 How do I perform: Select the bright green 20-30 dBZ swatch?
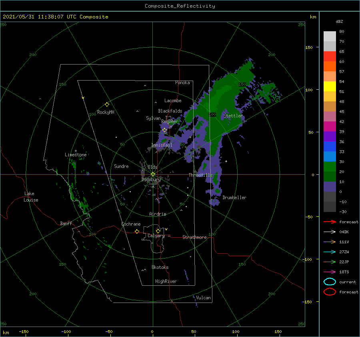pos(330,167)
